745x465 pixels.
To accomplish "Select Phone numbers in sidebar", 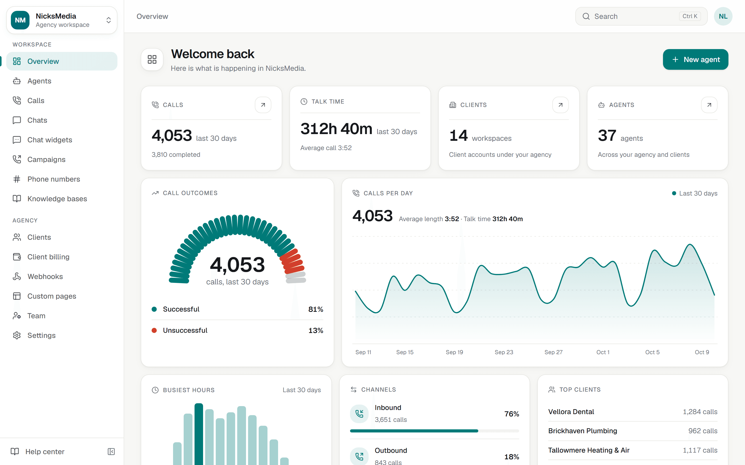I will [62, 179].
